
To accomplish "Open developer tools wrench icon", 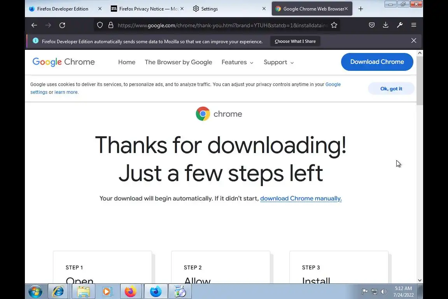I will coord(400,25).
